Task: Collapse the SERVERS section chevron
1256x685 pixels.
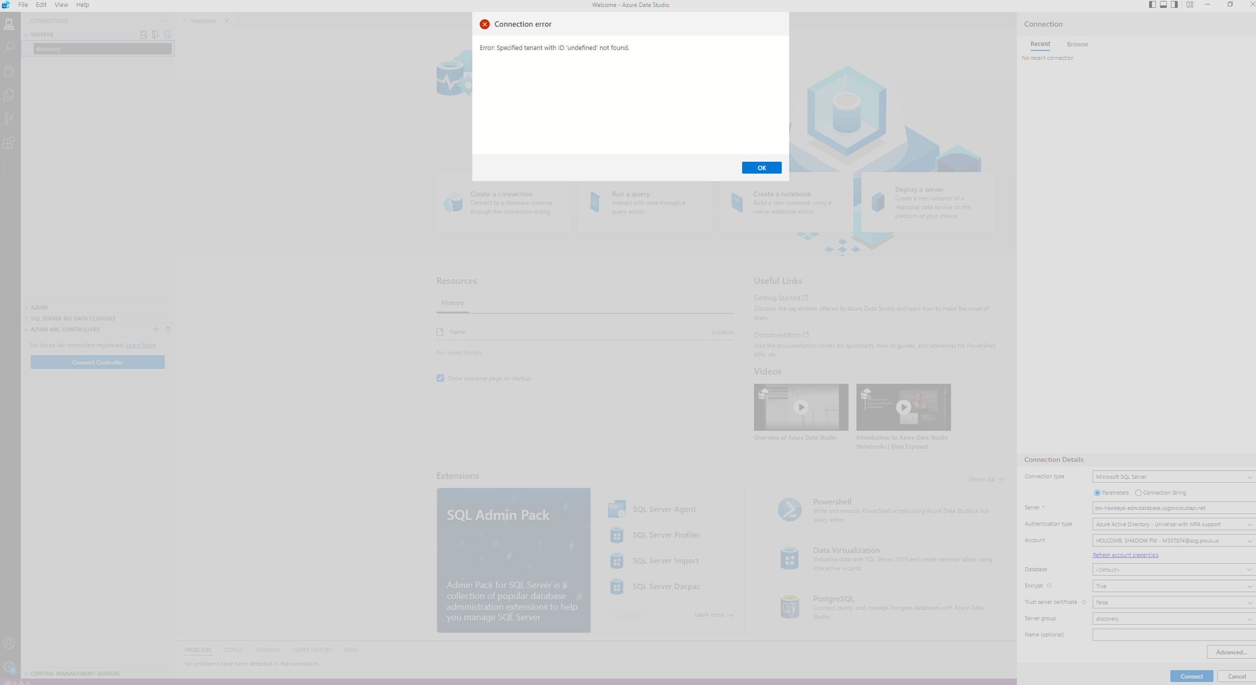Action: coord(26,34)
